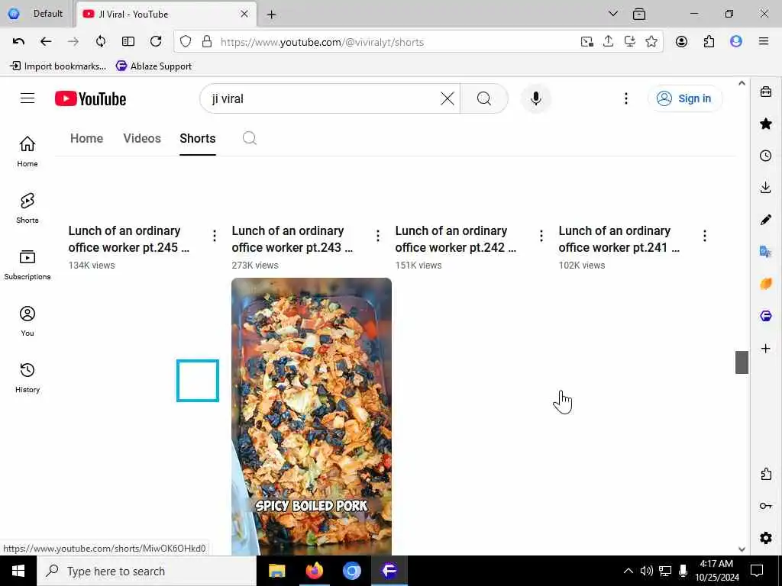
Task: Open the Windows Start menu
Action: [18, 571]
